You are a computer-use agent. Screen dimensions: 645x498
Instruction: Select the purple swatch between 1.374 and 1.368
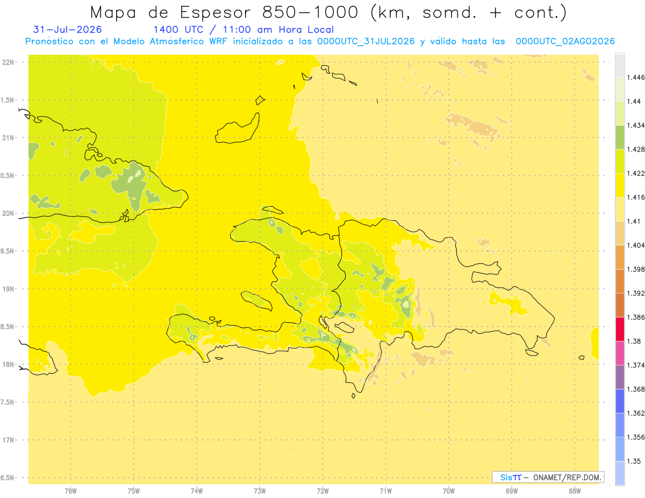pos(620,377)
